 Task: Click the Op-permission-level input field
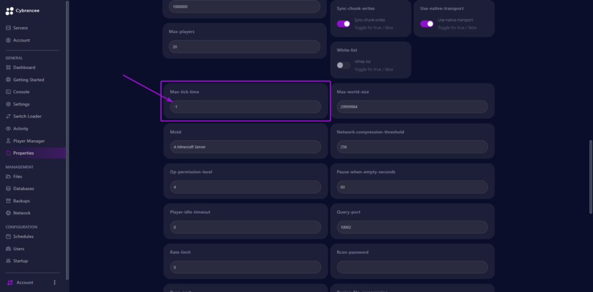pos(246,187)
